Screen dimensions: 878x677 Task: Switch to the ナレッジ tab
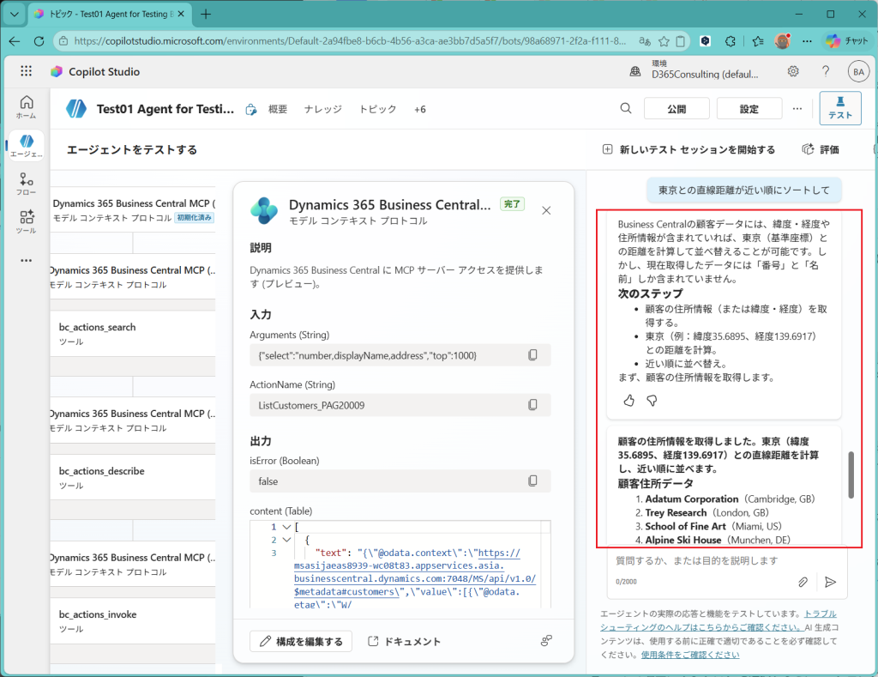(x=322, y=109)
